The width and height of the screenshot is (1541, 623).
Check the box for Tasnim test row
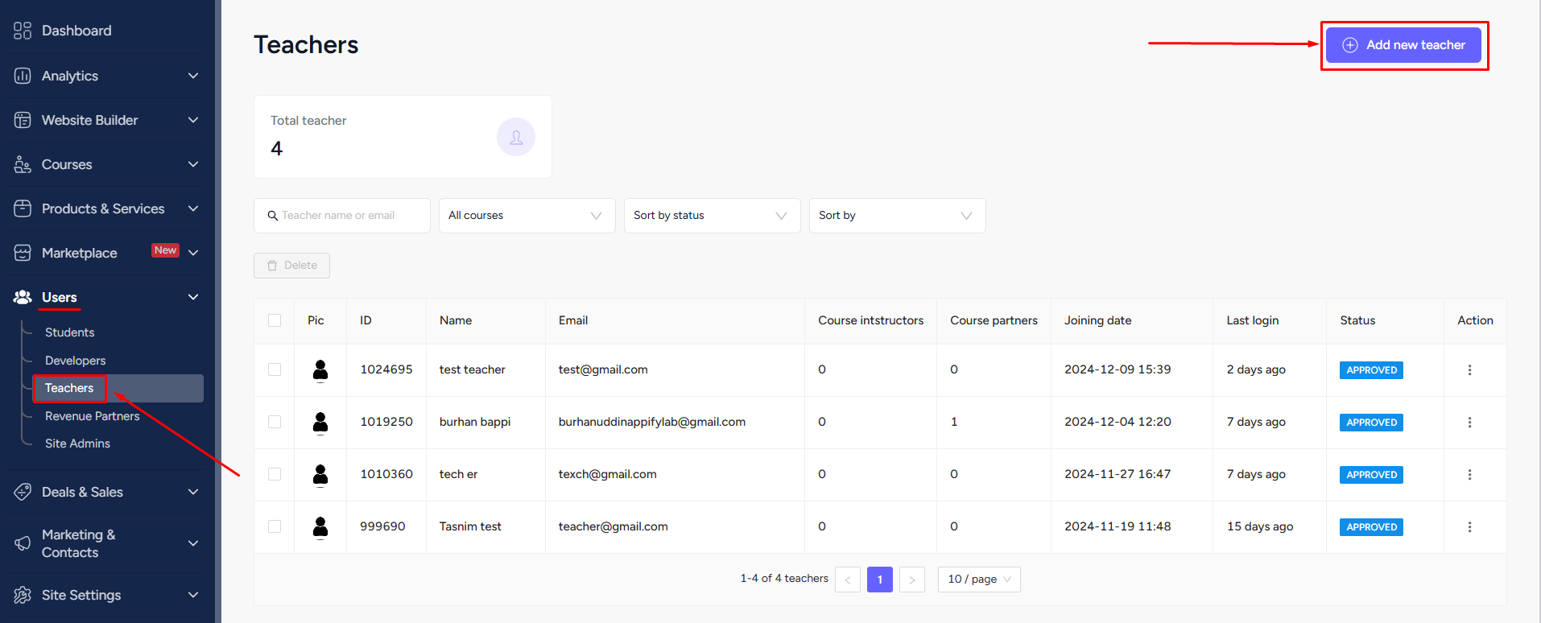(275, 526)
